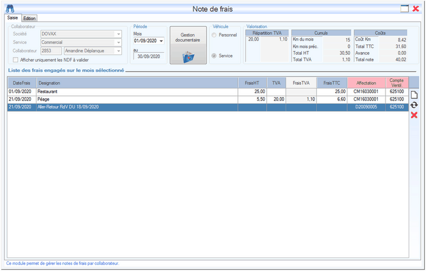The width and height of the screenshot is (426, 271).
Task: Sort by Designation column header
Action: pos(137,83)
